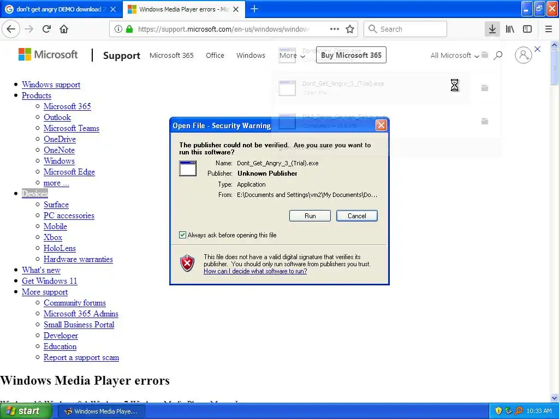Open the Firefox hamburger menu
The width and height of the screenshot is (559, 419).
tap(549, 29)
